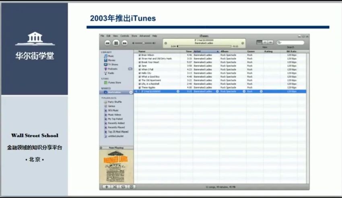Select the highlighted shared library item
Image resolution: width=342 pixels, height=198 pixels.
(116, 93)
